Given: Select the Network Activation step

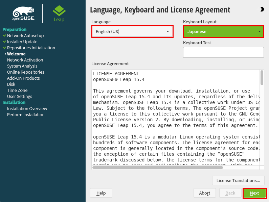Looking at the screenshot, I should point(25,60).
